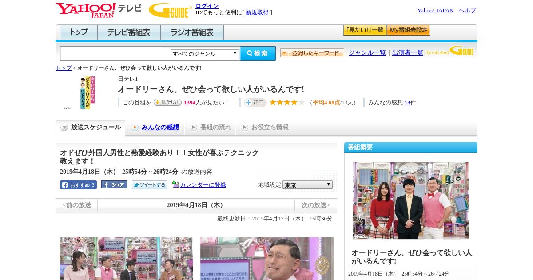The image size is (533, 280).
Task: Select the トップ navigation tab
Action: [x=79, y=32]
